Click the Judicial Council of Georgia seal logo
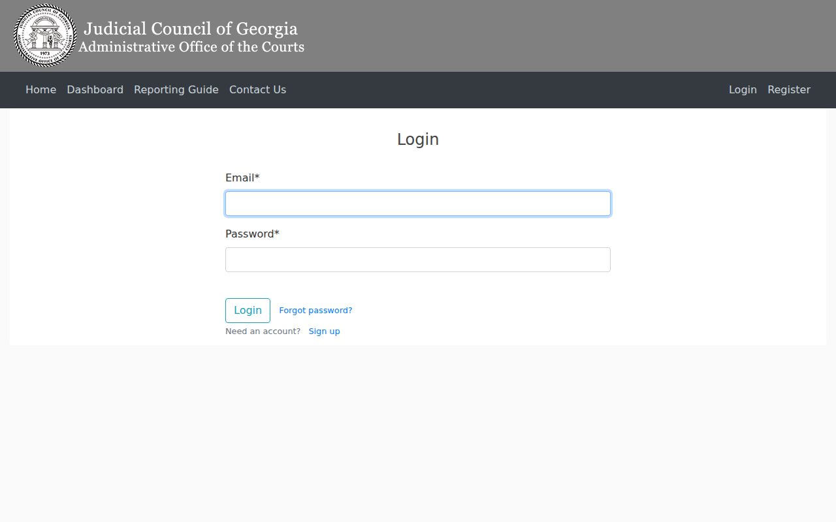 point(45,35)
